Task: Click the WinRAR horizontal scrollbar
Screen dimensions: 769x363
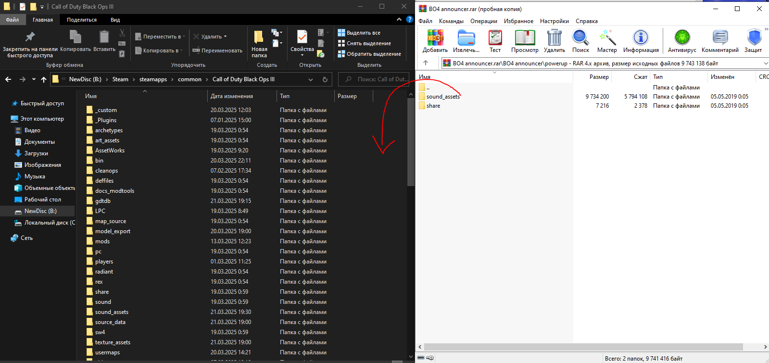Action: pyautogui.click(x=584, y=347)
